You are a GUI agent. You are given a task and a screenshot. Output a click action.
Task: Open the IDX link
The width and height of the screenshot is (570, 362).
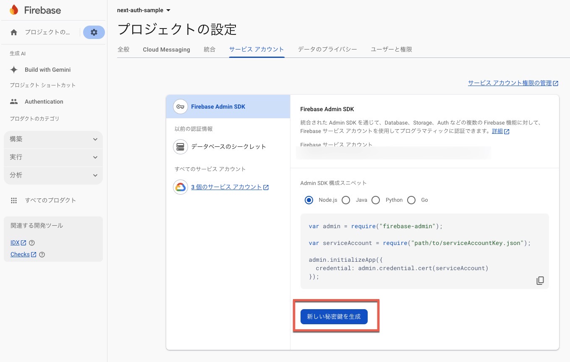[15, 243]
